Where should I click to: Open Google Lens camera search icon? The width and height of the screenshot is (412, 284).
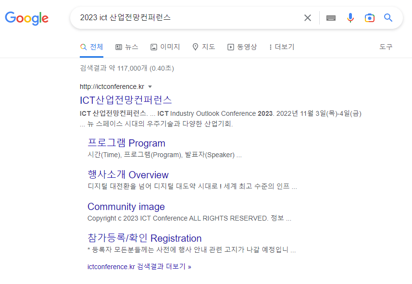tap(369, 17)
